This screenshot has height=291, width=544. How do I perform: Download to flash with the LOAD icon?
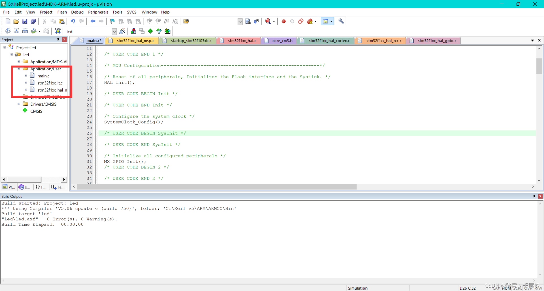[58, 31]
